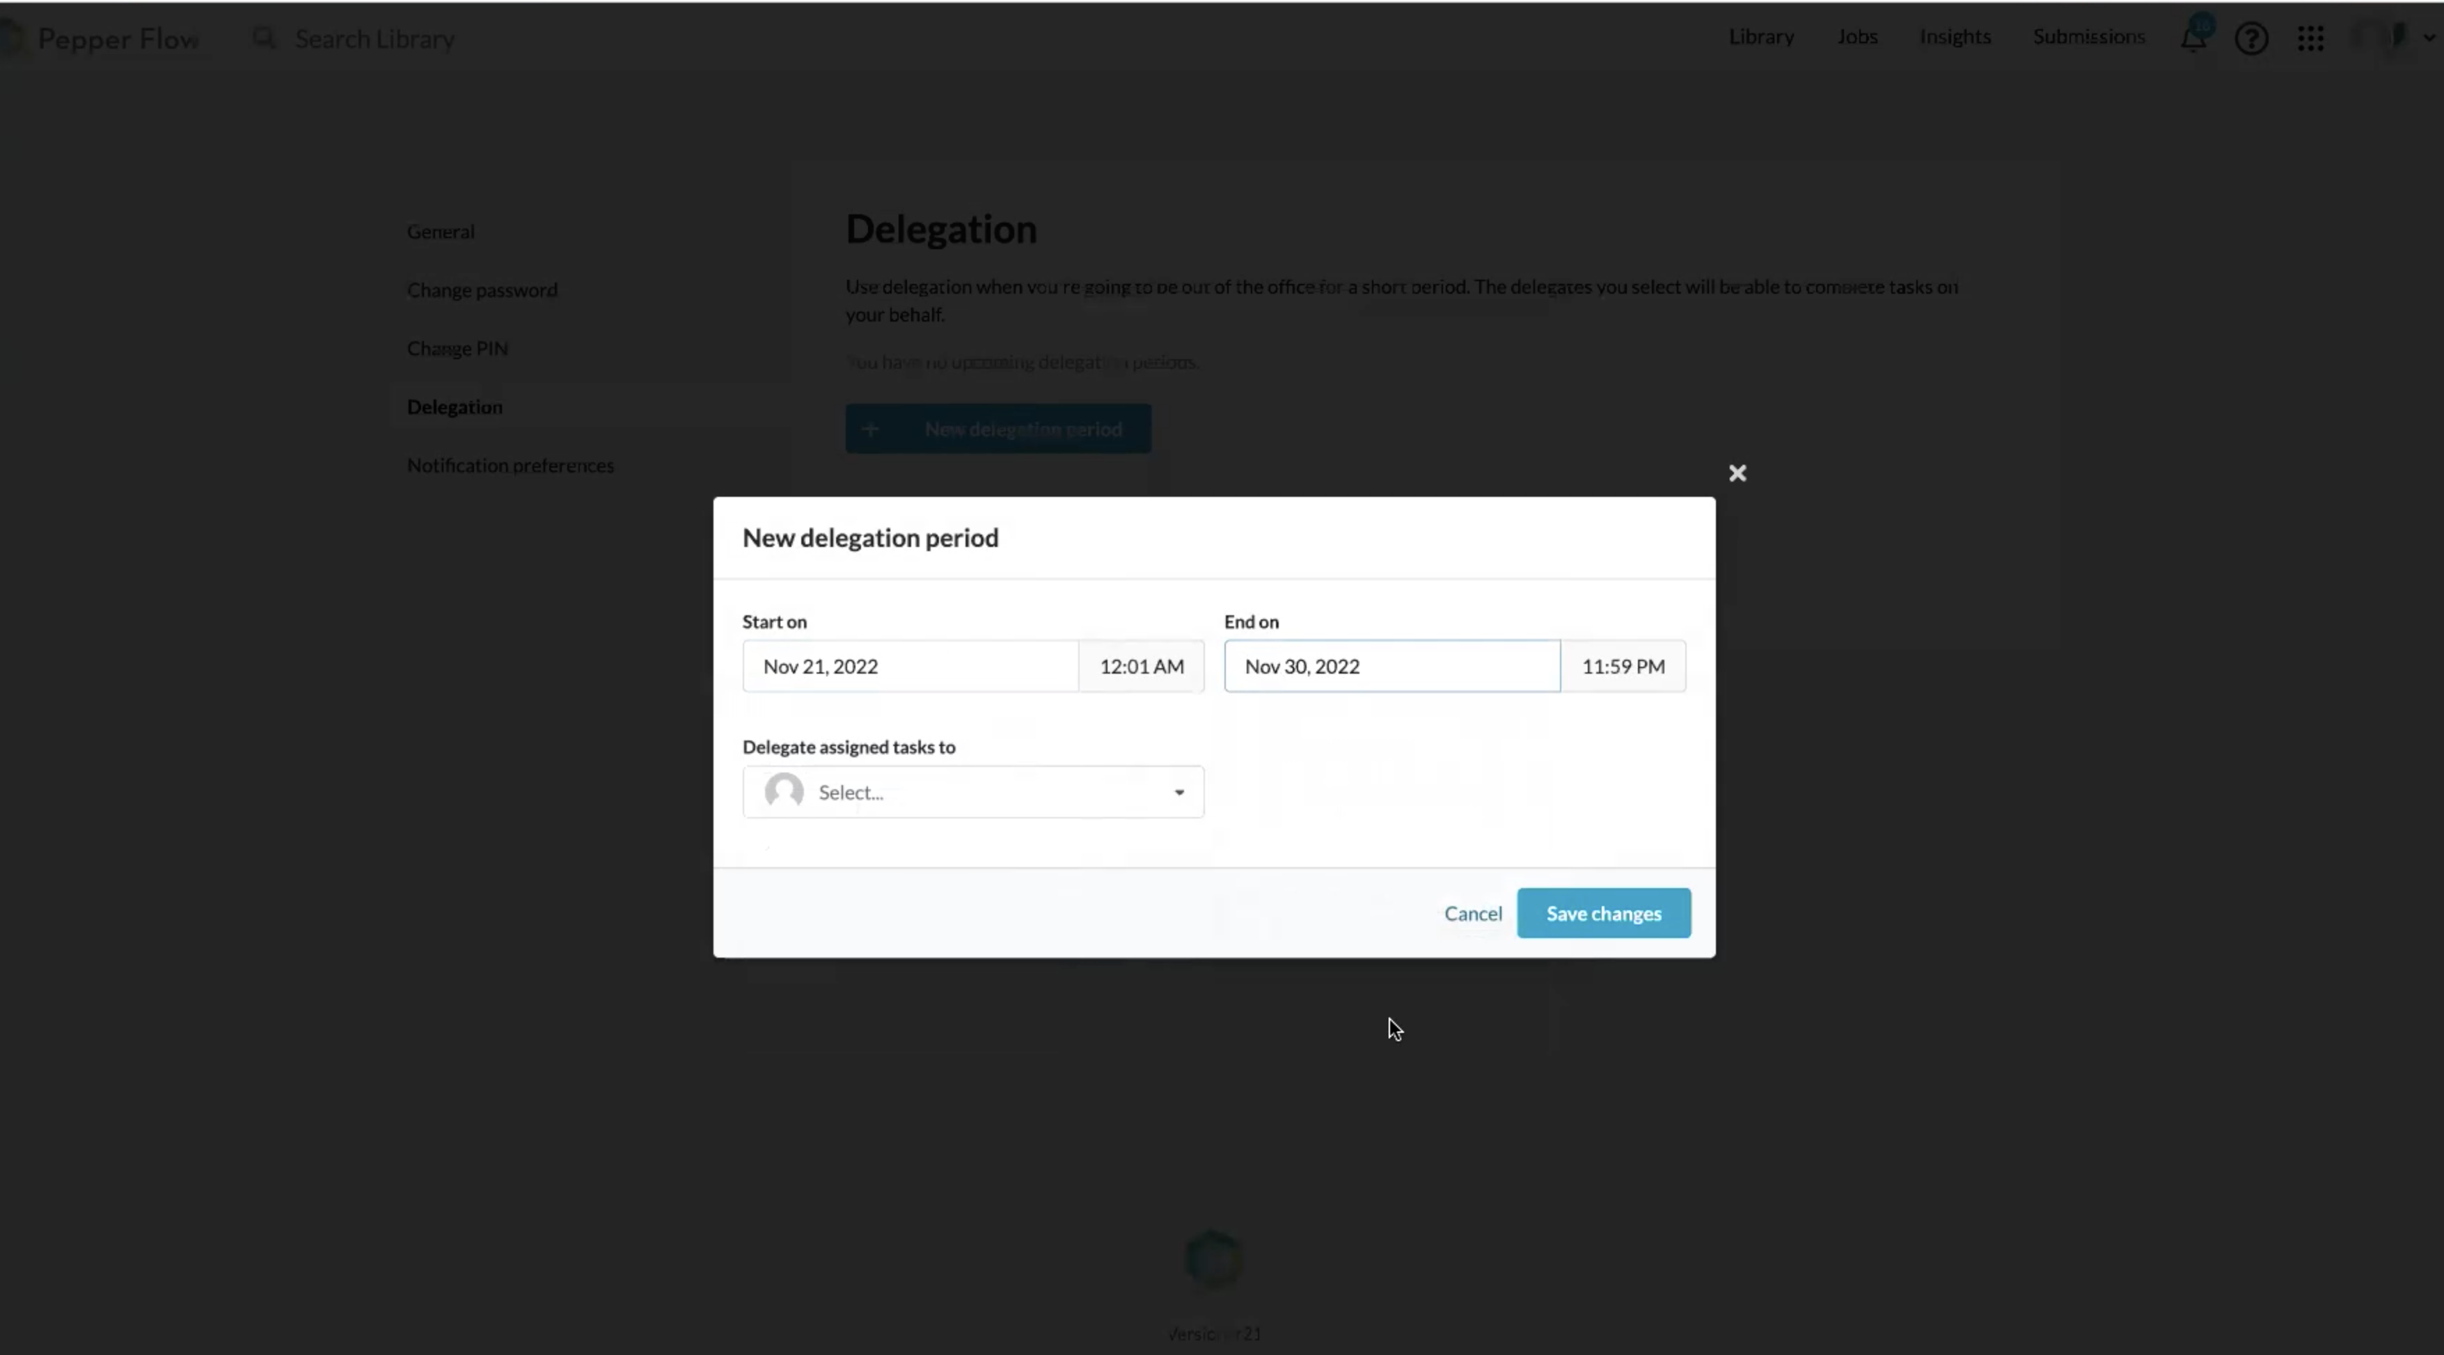Expand the 'Delegate assigned tasks to' dropdown arrow

[1179, 793]
